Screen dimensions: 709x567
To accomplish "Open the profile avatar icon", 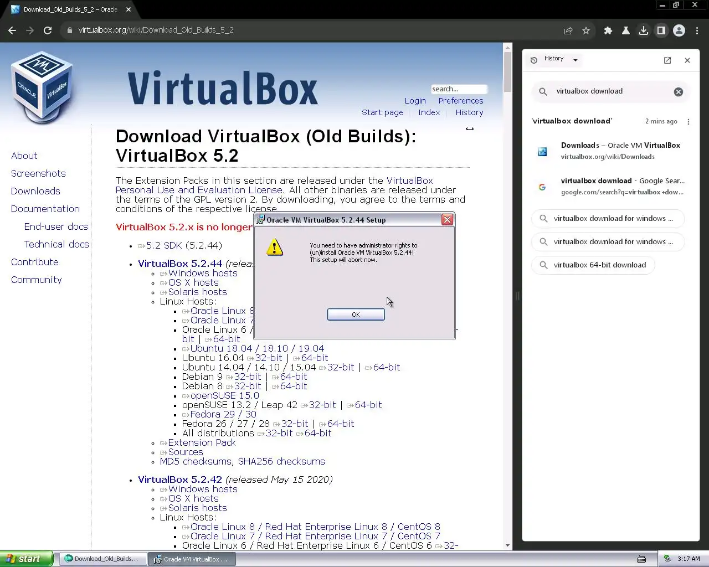I will (679, 30).
